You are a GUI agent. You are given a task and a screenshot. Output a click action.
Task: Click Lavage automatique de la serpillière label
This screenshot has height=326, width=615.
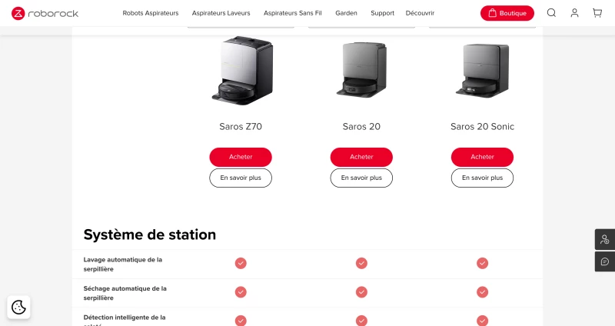[123, 264]
